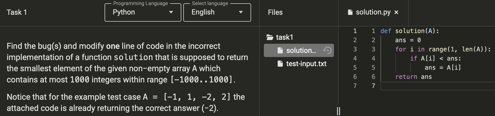Click the panel resize handle between files and editor
495x116 pixels.
point(339,111)
